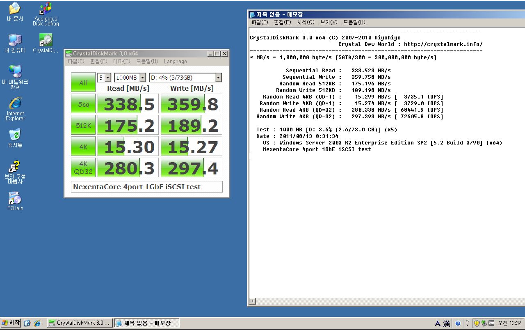The height and width of the screenshot is (330, 525).
Task: Minimize the CrystalDiskMark window
Action: 211,53
